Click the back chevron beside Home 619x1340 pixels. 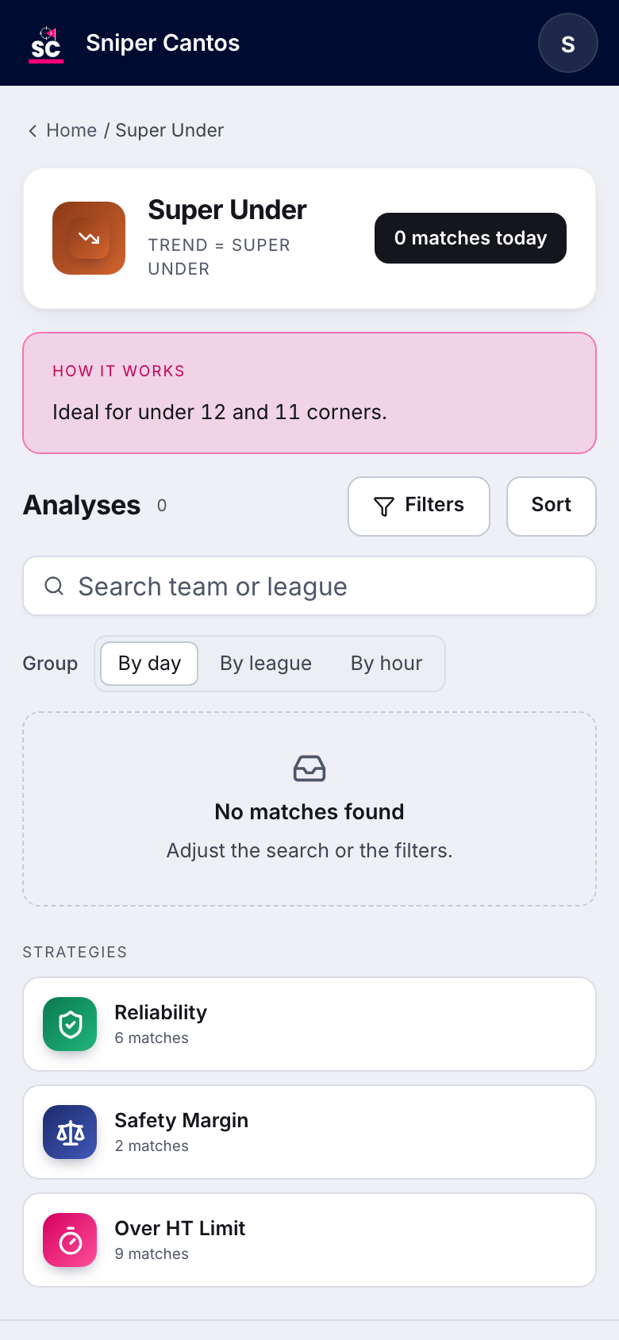[x=33, y=131]
